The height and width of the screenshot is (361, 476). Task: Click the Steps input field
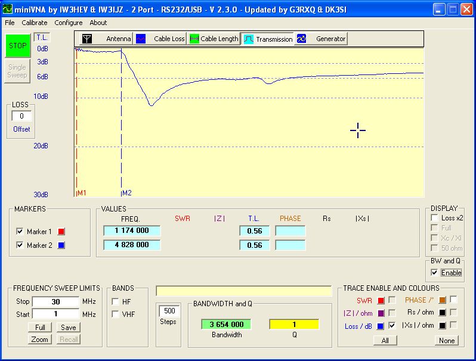(168, 311)
